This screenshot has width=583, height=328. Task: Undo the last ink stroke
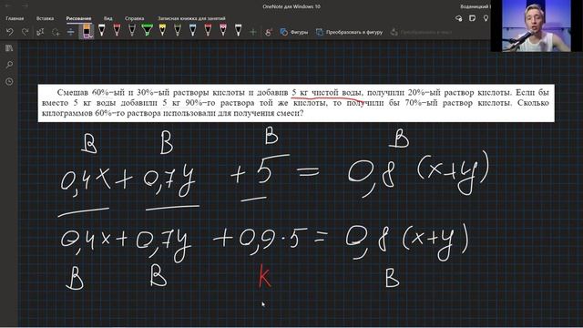tap(10, 33)
